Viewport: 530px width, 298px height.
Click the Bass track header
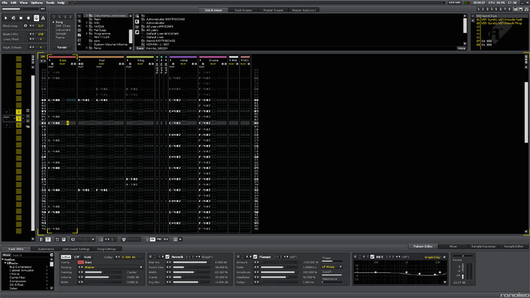(x=63, y=60)
